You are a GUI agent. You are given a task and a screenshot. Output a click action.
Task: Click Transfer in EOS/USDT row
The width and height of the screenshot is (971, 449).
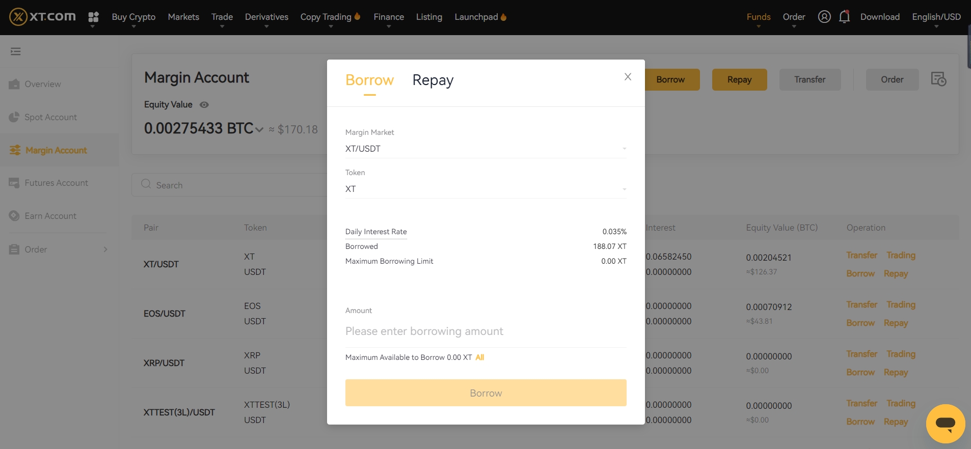click(861, 304)
